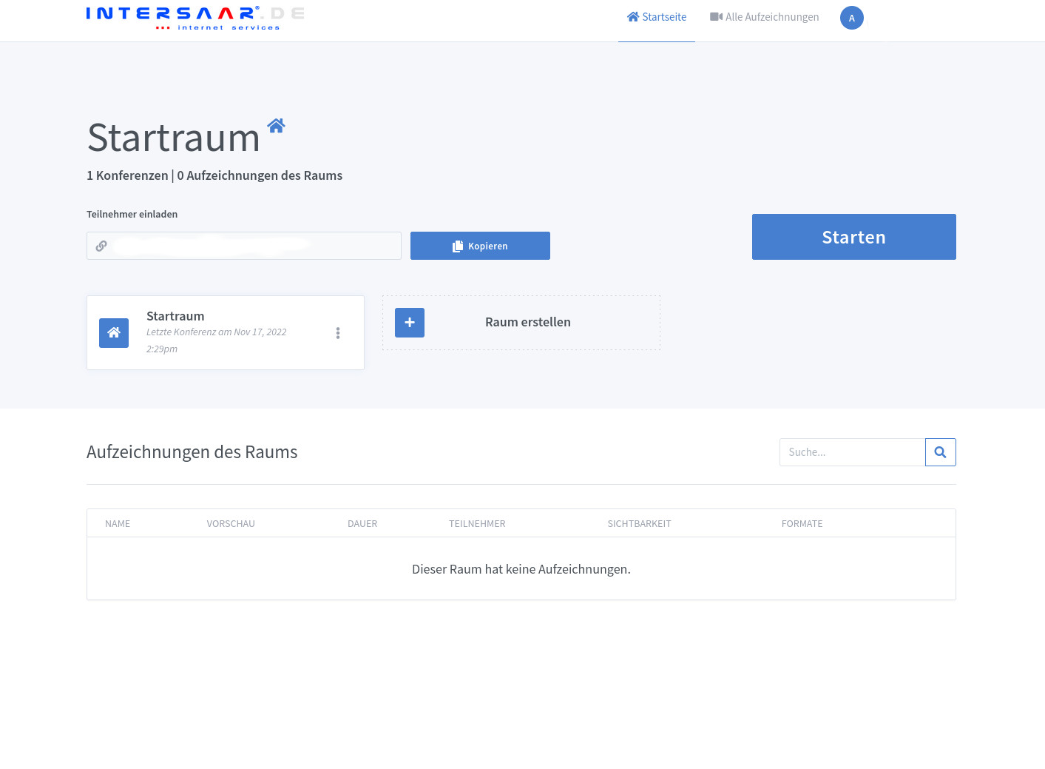Open the Startseite tab
This screenshot has width=1045, height=769.
pos(657,17)
